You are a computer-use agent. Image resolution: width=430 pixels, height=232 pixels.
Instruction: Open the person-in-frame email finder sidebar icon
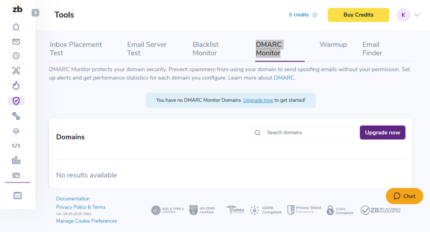coord(16,71)
